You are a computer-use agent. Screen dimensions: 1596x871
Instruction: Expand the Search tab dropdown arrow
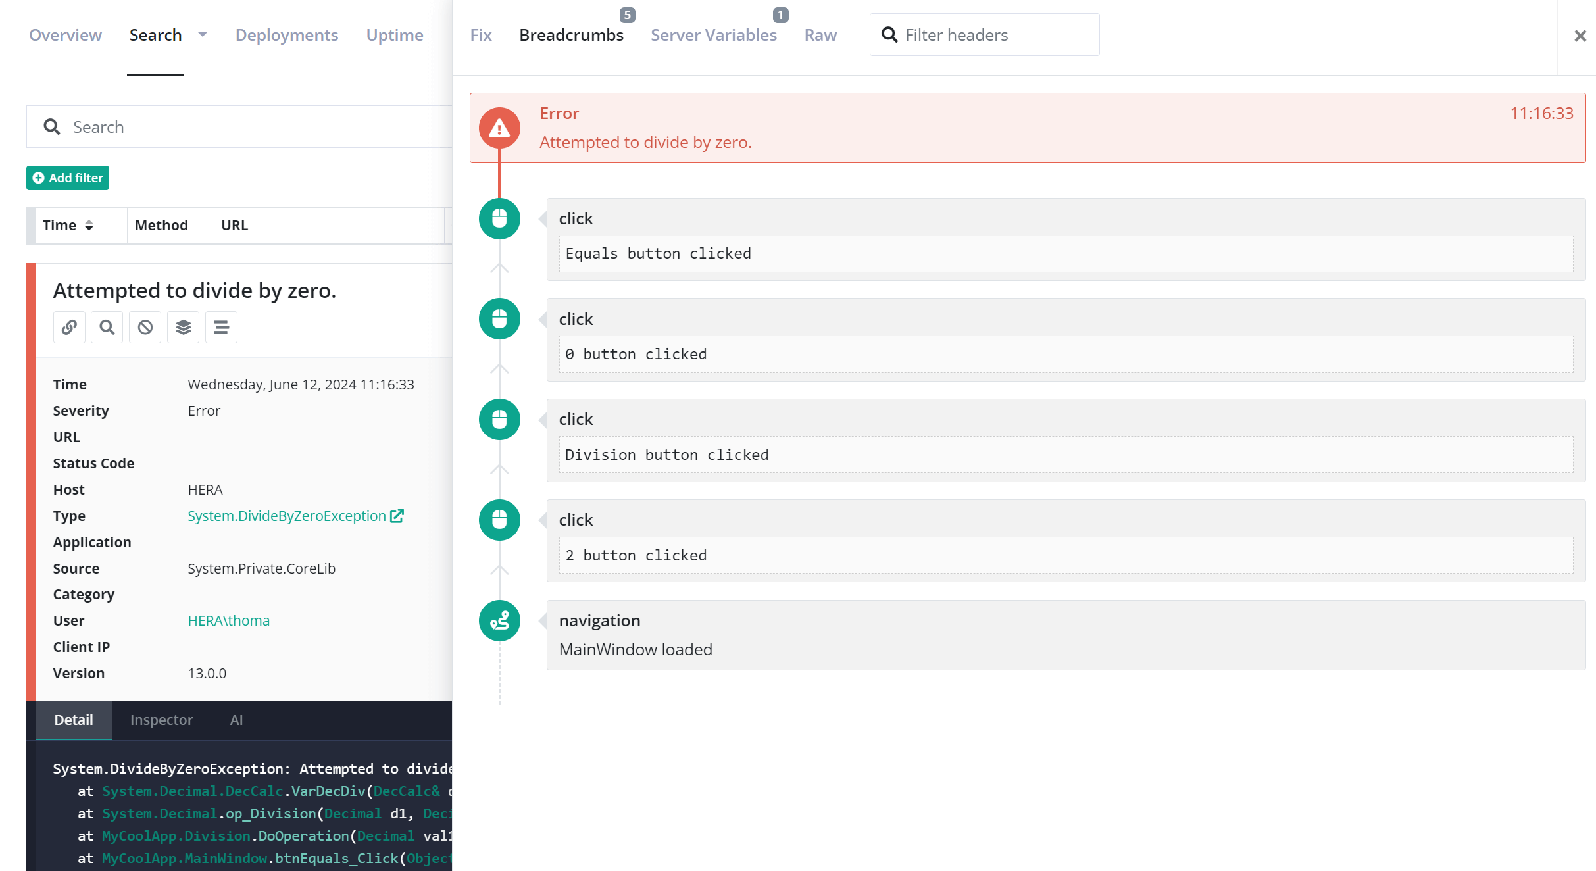203,35
